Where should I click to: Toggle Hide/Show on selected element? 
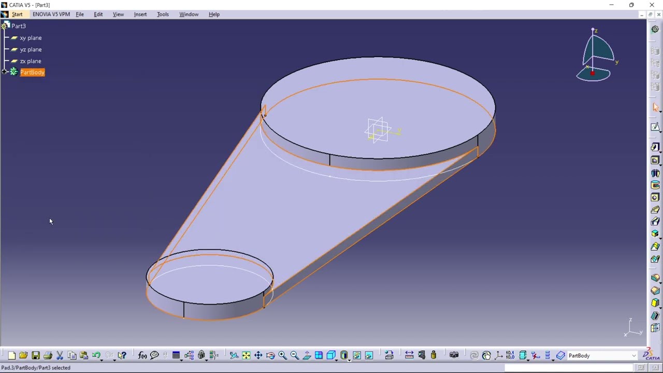point(357,355)
